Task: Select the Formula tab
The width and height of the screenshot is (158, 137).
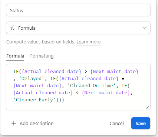Action: (x=15, y=56)
